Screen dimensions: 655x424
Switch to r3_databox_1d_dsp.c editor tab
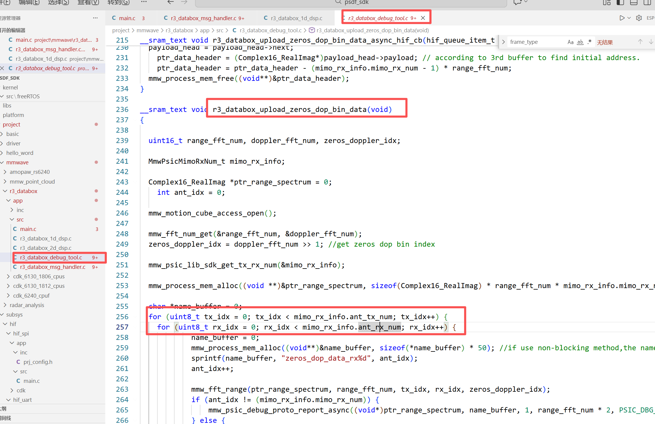pos(297,18)
